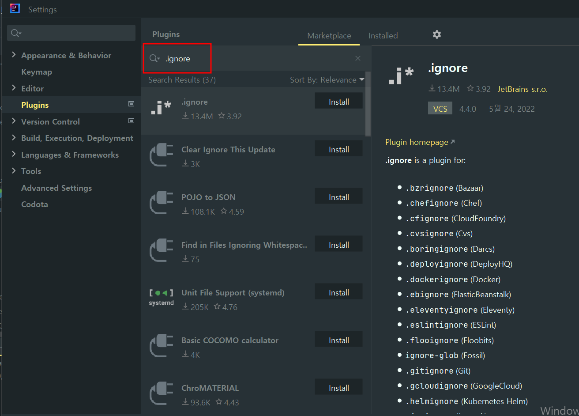Switch to the Marketplace tab
The image size is (579, 416).
click(x=329, y=36)
